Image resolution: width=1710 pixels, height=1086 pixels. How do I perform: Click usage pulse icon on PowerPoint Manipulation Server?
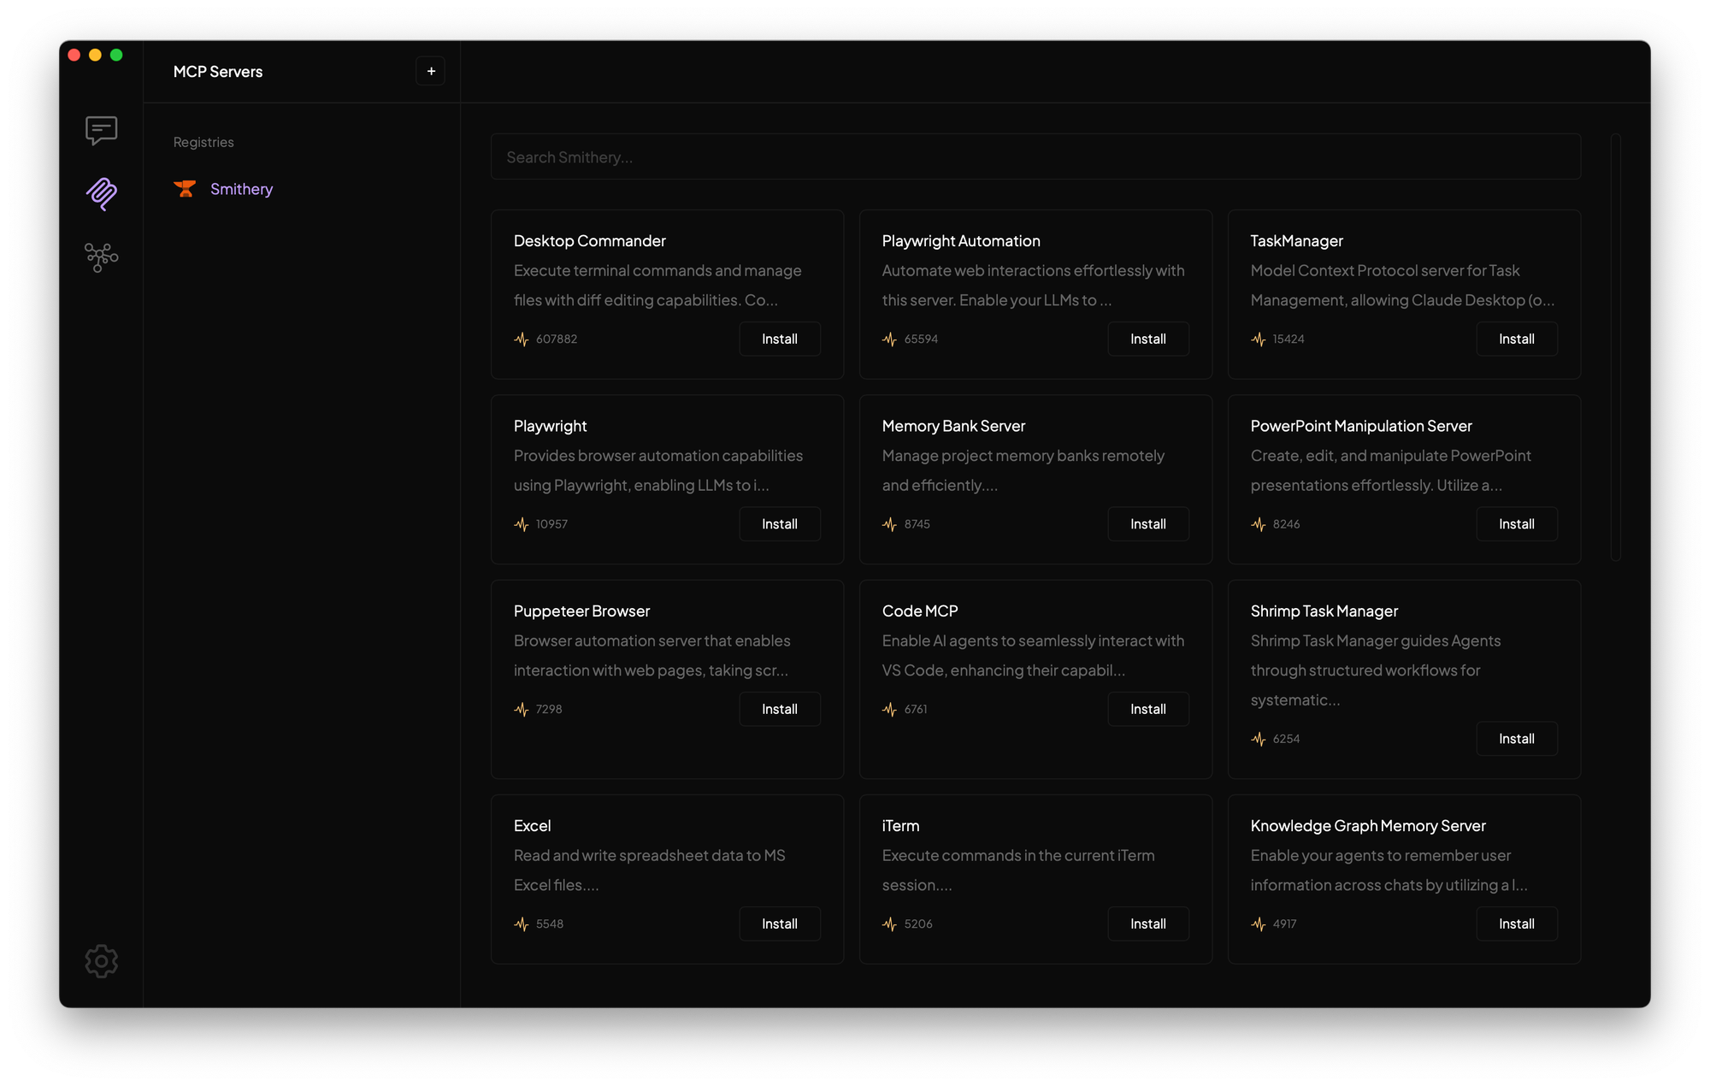coord(1259,524)
